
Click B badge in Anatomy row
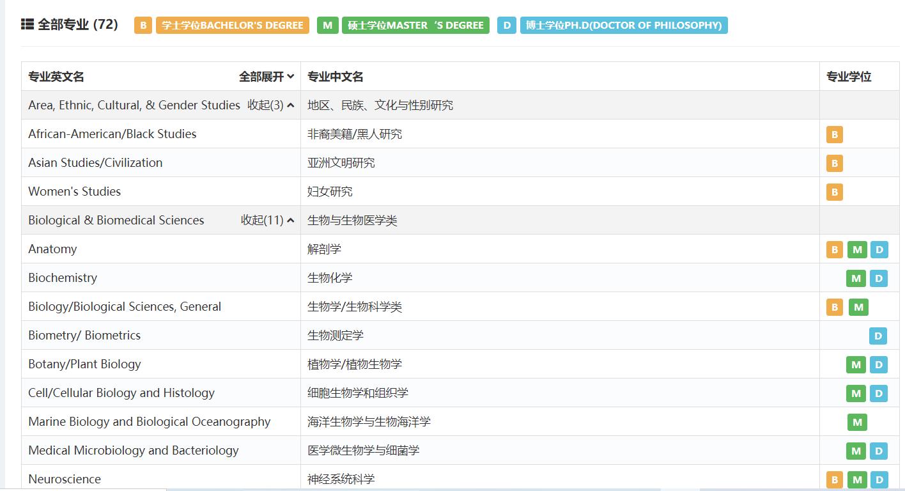834,249
